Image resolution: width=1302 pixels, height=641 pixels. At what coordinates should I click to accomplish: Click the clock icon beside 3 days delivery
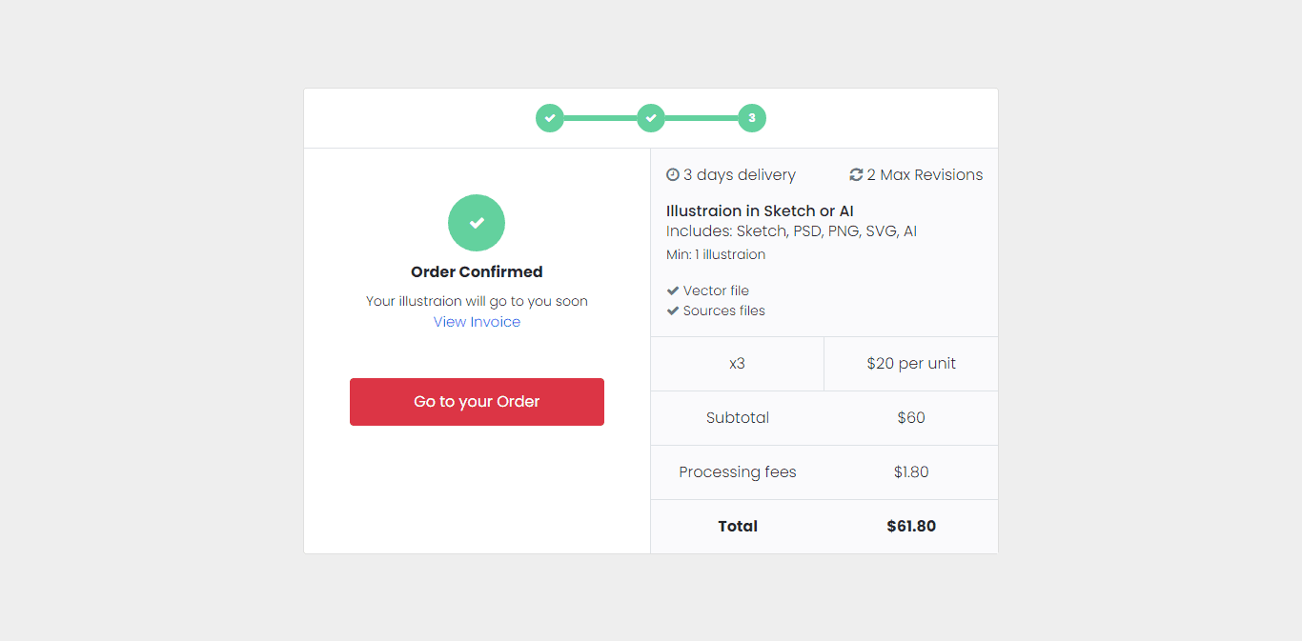pyautogui.click(x=672, y=174)
